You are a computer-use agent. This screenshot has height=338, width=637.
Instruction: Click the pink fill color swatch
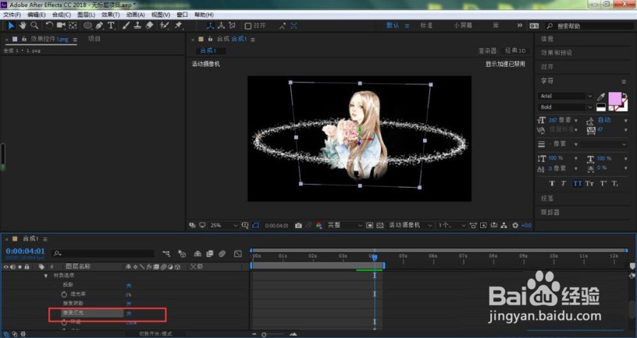[x=615, y=98]
